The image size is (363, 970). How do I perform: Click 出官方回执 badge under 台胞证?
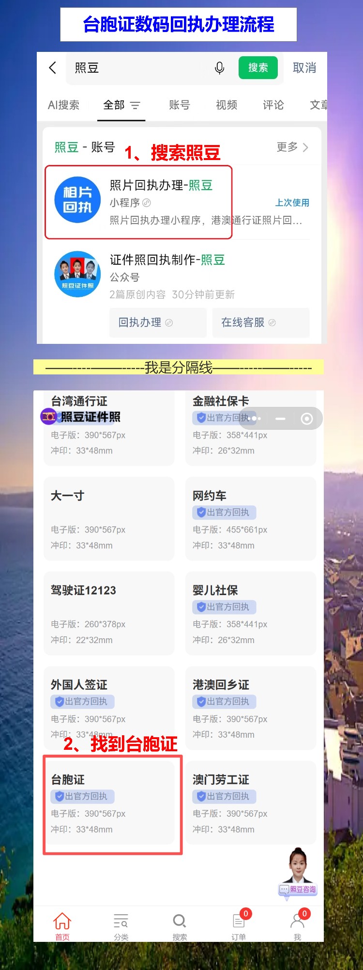point(83,796)
